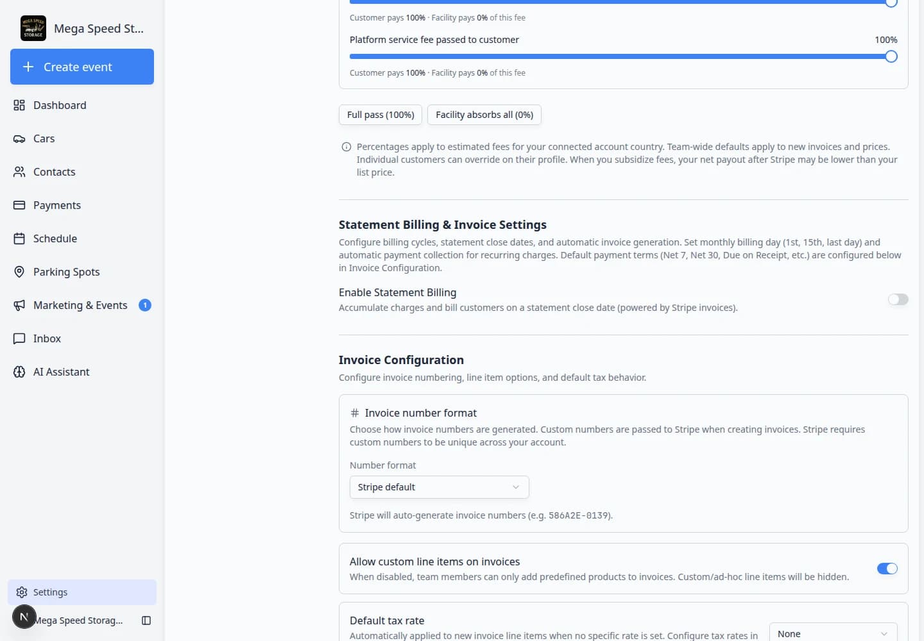Viewport: 924px width, 641px height.
Task: Apply Facility absorbs all (0%) preset
Action: tap(484, 115)
